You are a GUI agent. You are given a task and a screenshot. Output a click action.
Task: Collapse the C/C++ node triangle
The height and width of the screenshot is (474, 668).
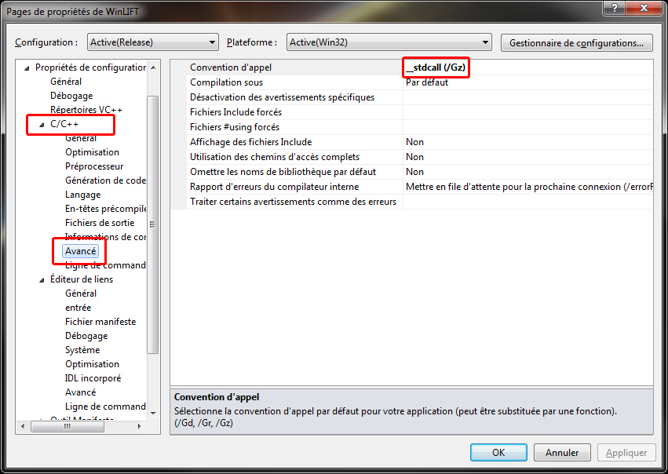point(42,125)
